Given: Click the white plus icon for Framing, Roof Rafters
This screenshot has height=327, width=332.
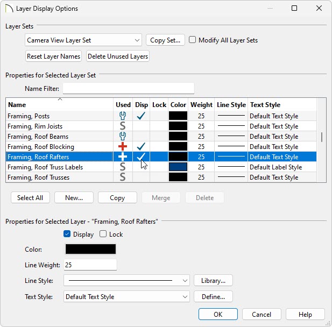Looking at the screenshot, I should coord(123,157).
